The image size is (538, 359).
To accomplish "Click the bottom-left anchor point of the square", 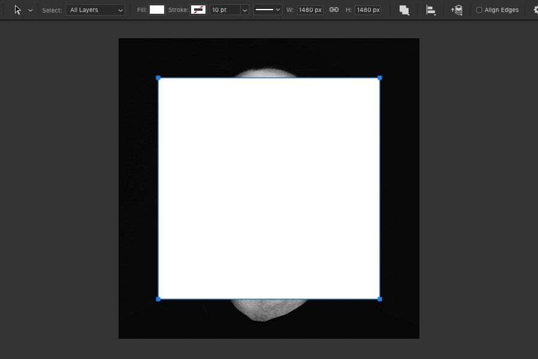I will coord(158,299).
